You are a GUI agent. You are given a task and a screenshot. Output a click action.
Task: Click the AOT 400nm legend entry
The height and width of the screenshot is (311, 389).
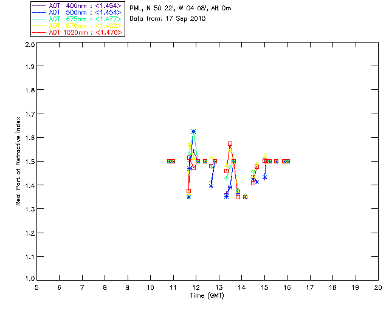coord(77,5)
